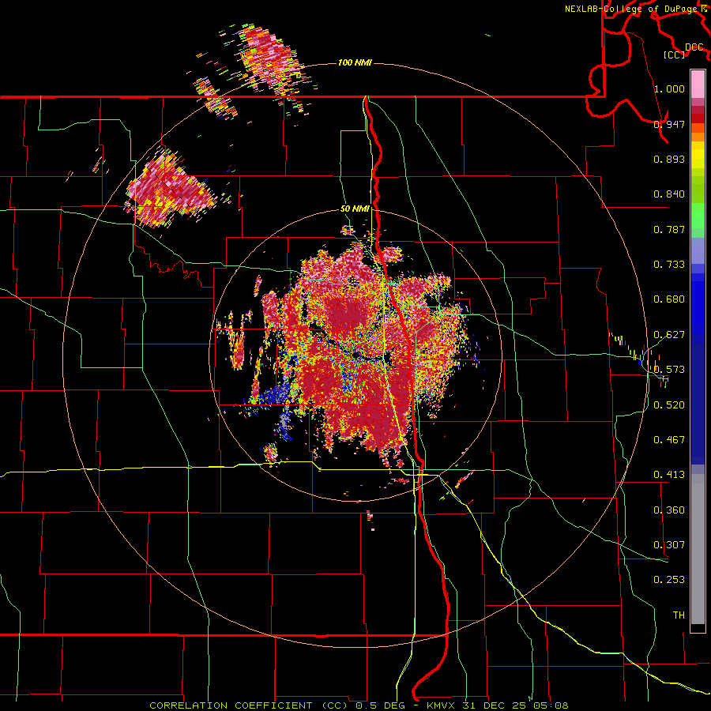Viewport: 711px width, 711px height.
Task: Select the 0.840 scale value
Action: tap(669, 194)
